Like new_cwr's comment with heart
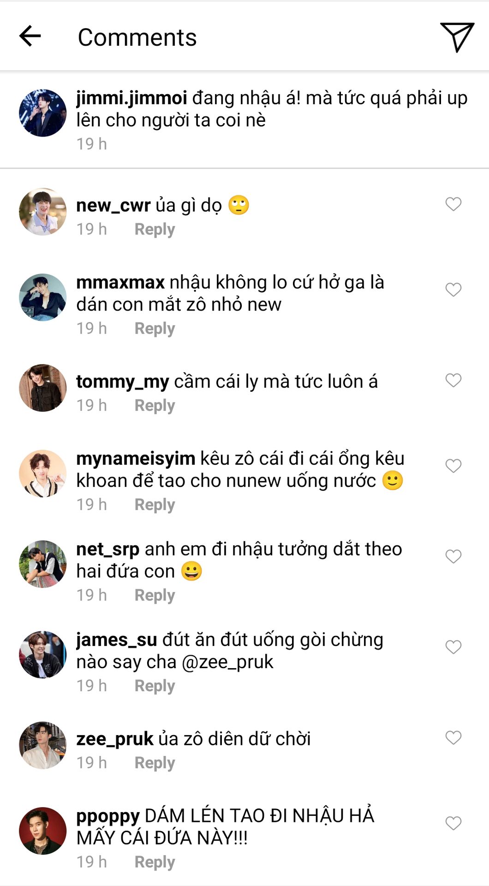Viewport: 489px width, 886px height. click(453, 204)
